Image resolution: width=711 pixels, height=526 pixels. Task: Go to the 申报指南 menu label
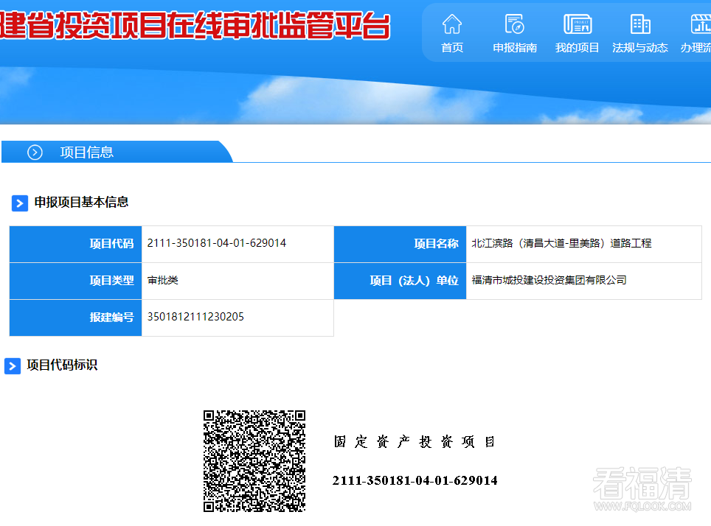(515, 48)
